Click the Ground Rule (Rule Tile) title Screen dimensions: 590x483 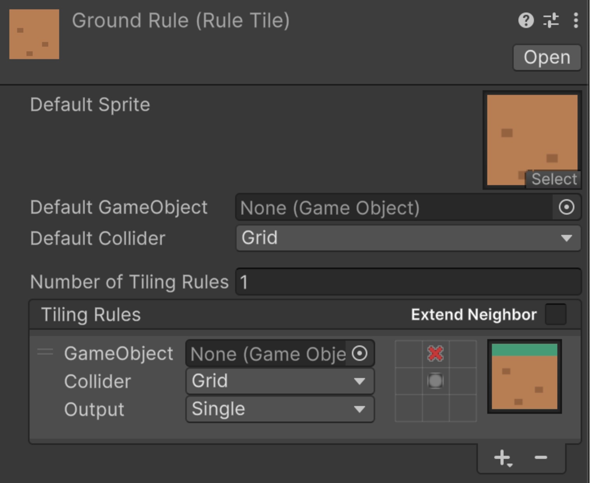tap(181, 21)
